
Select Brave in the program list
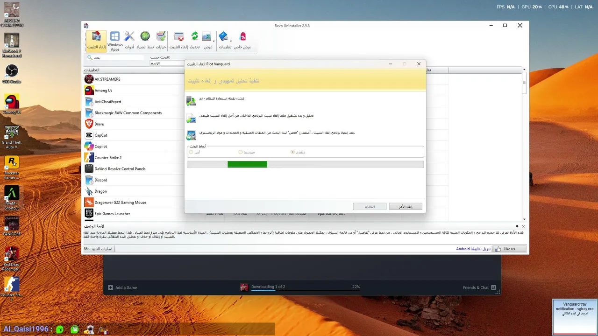(x=134, y=124)
